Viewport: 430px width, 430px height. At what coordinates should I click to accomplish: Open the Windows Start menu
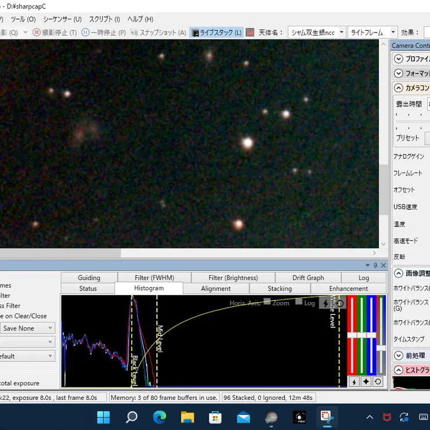coord(103,417)
